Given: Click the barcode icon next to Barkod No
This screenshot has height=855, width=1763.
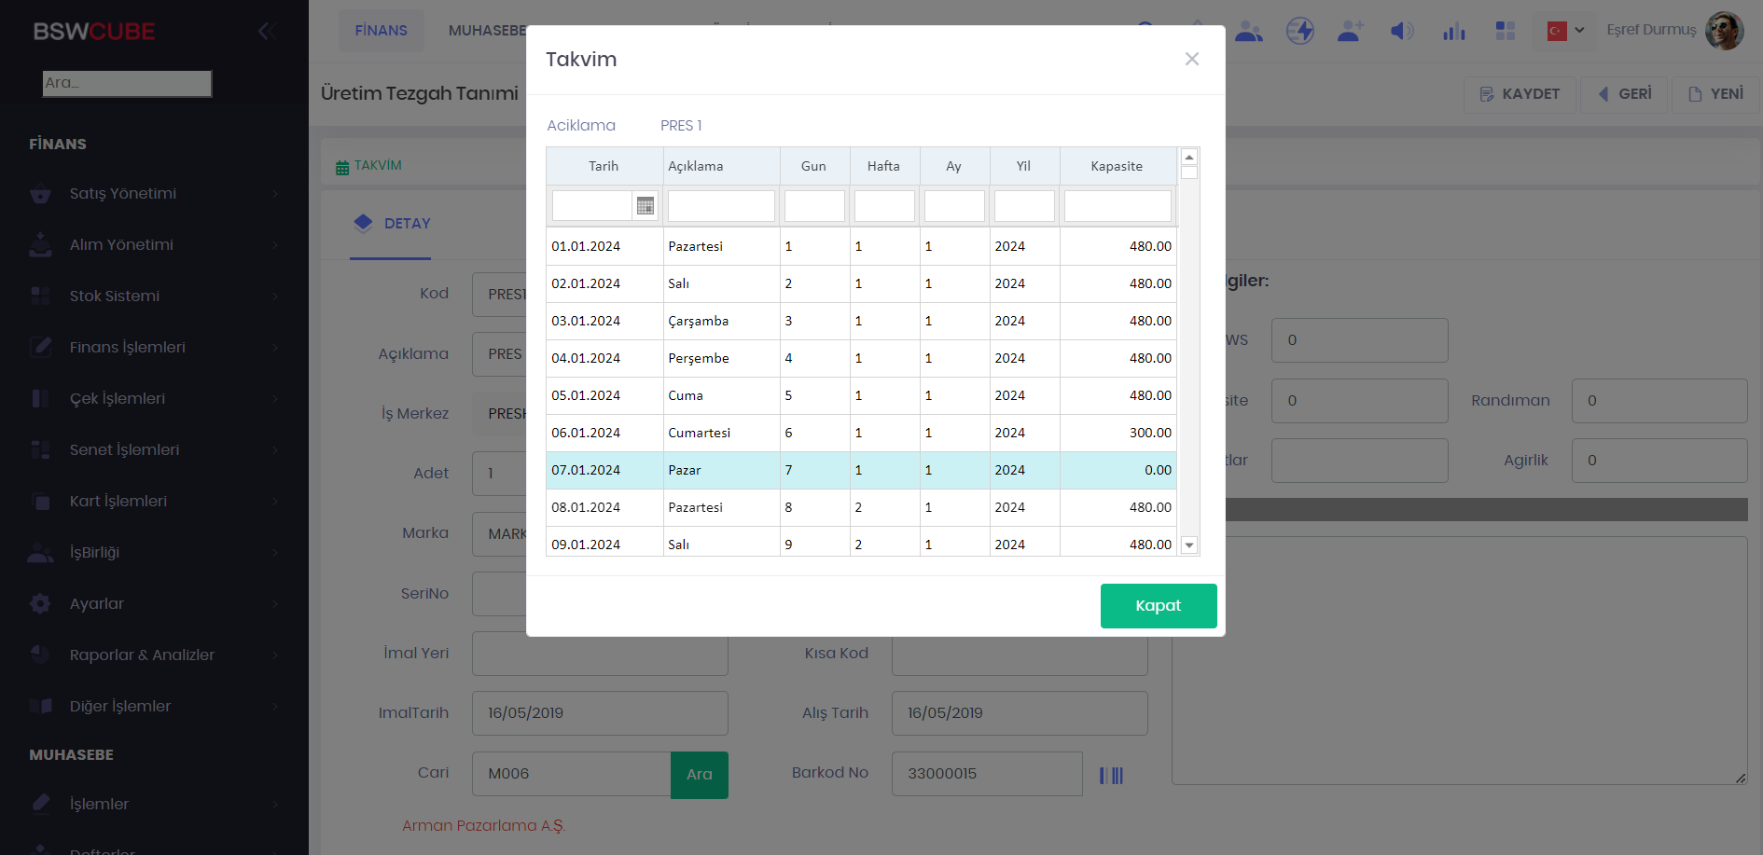Looking at the screenshot, I should 1111,775.
